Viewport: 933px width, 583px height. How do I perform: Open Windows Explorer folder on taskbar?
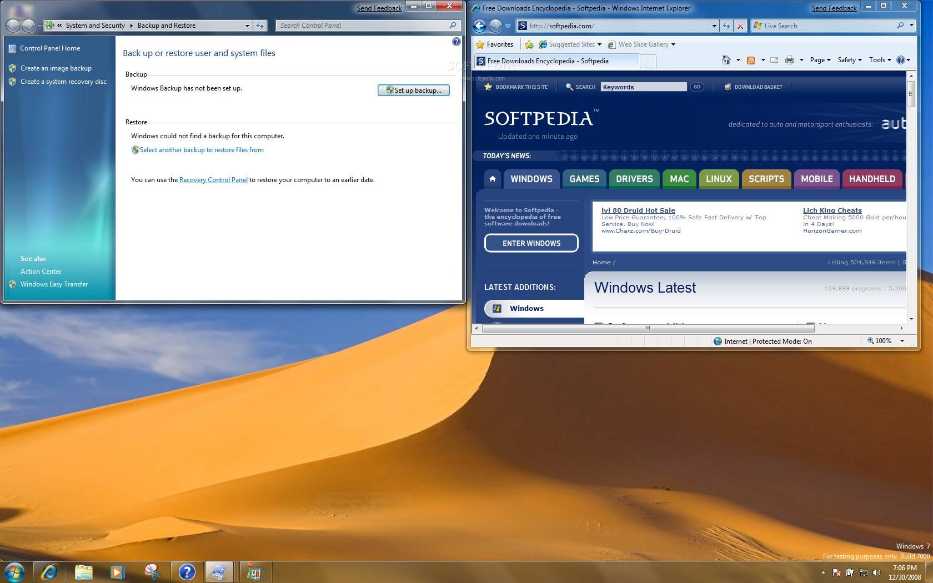(84, 572)
